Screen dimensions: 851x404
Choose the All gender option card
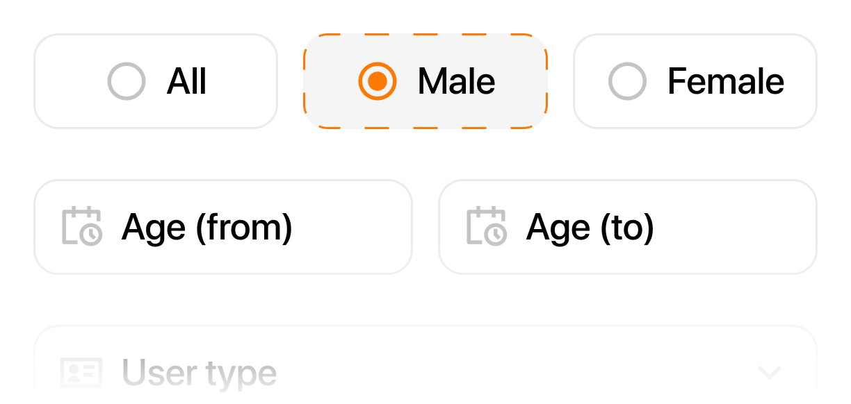coord(156,81)
